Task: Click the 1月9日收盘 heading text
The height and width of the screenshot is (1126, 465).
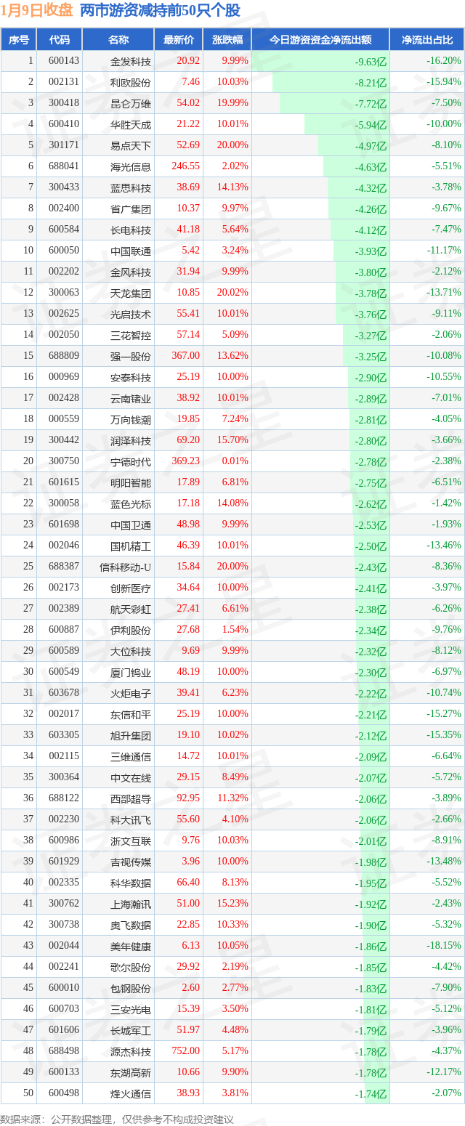Action: point(38,10)
